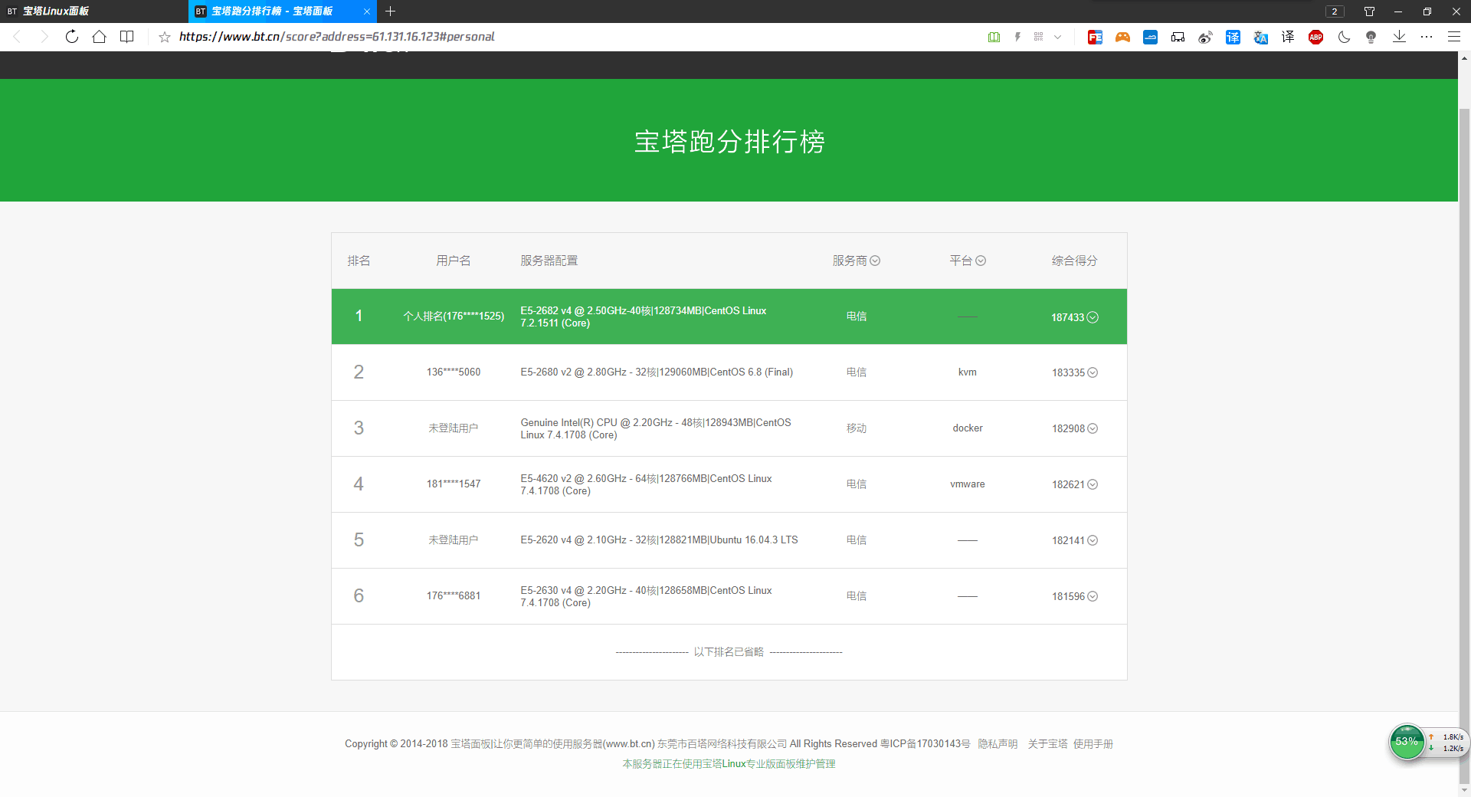This screenshot has width=1471, height=797.
Task: Reload the page with the refresh icon
Action: tap(71, 36)
